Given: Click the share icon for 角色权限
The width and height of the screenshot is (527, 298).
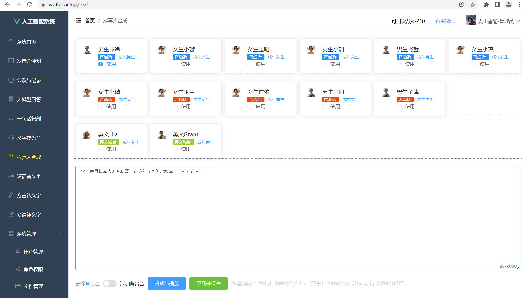Looking at the screenshot, I should (18, 269).
